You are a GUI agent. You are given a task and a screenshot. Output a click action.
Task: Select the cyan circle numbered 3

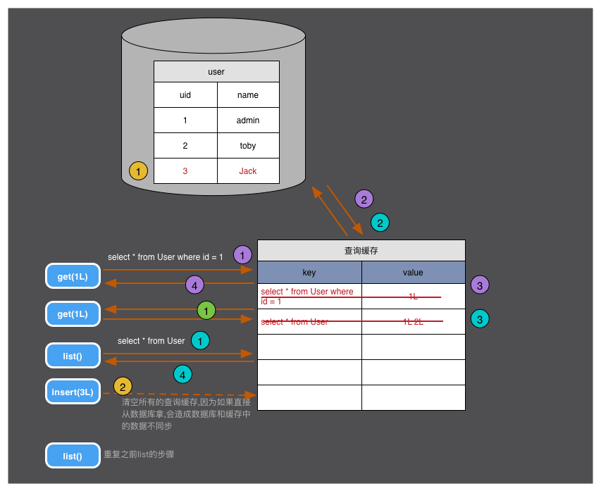pos(480,318)
